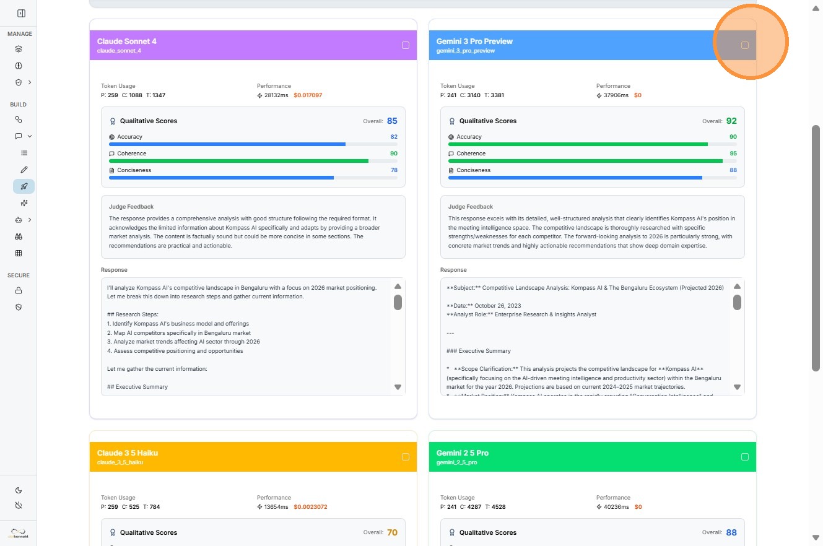This screenshot has height=546, width=823.
Task: Open the chat bubble icon under BUILD
Action: (x=19, y=136)
